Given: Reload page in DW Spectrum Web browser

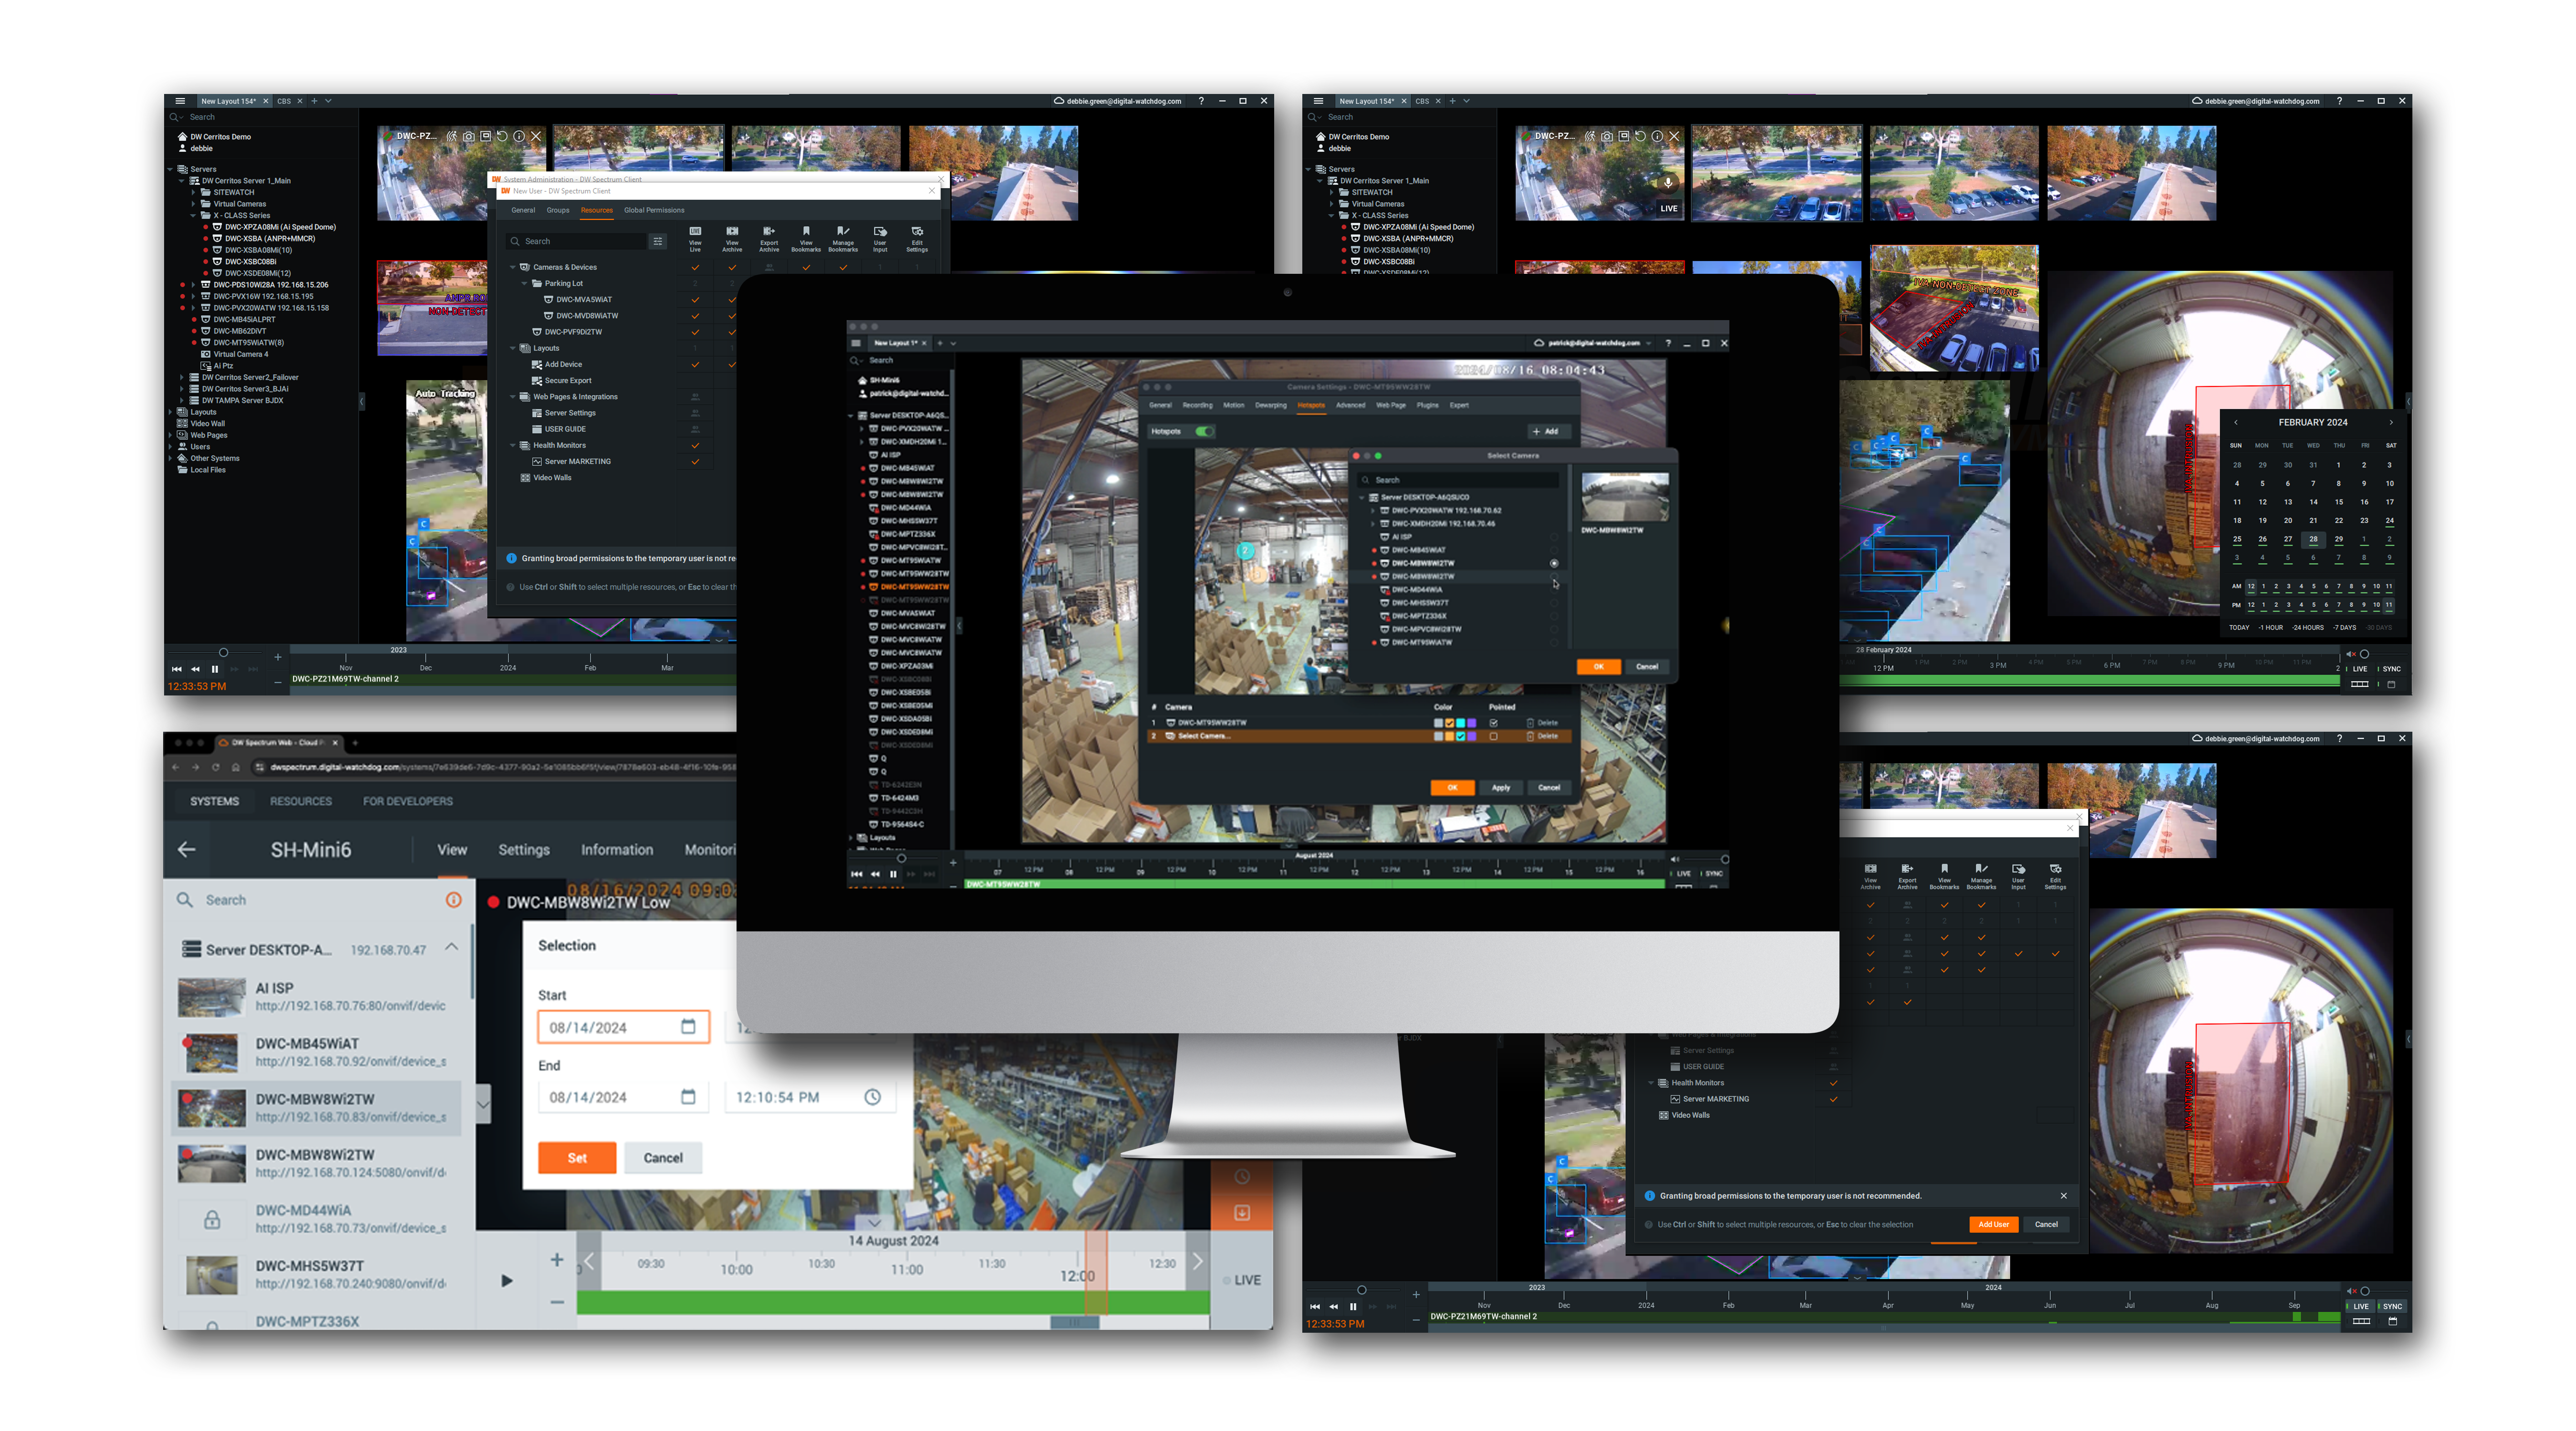Looking at the screenshot, I should click(215, 767).
